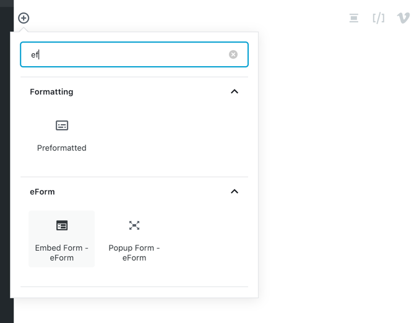Click the Add block plus icon

pos(24,18)
